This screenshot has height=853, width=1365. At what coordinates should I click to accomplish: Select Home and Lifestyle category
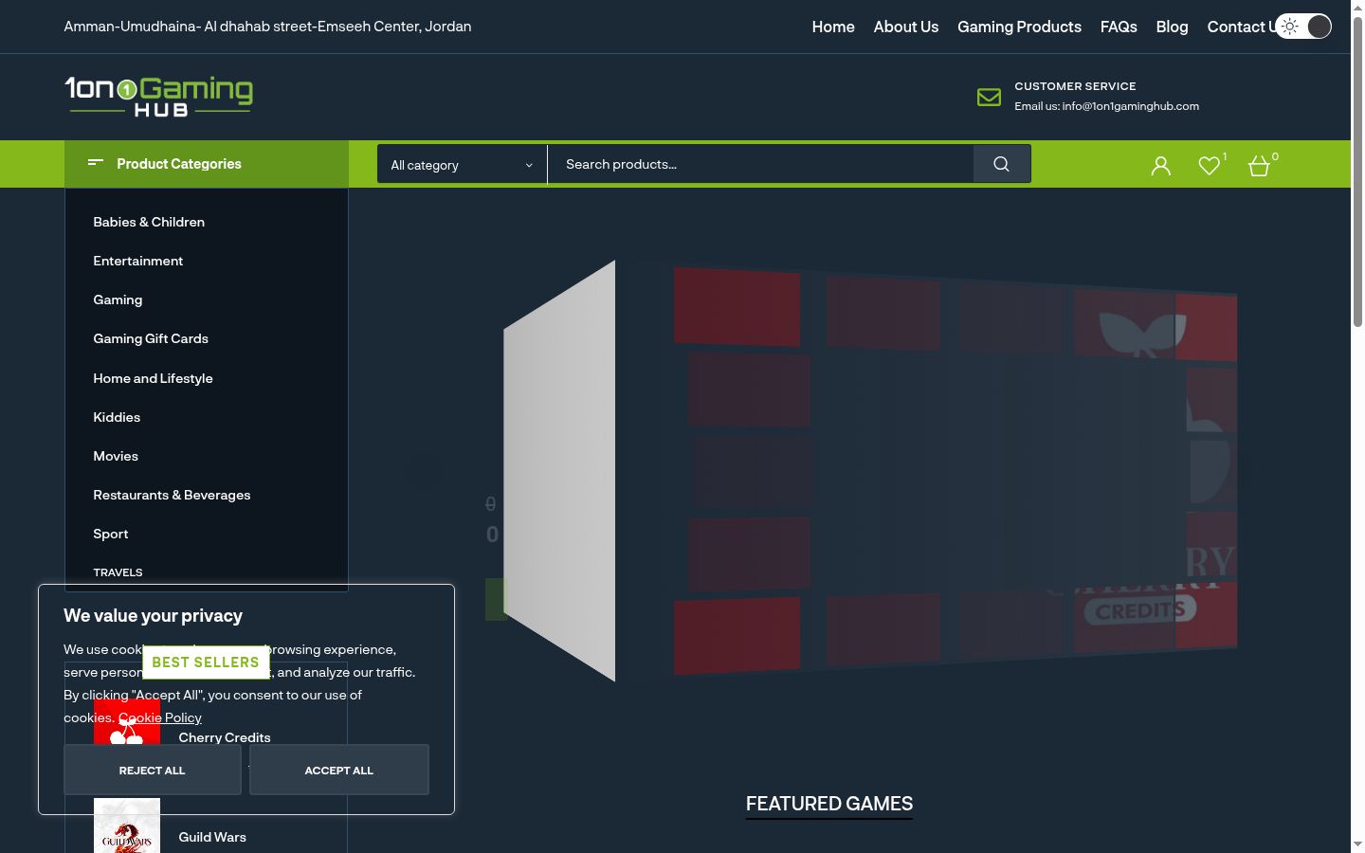(153, 378)
